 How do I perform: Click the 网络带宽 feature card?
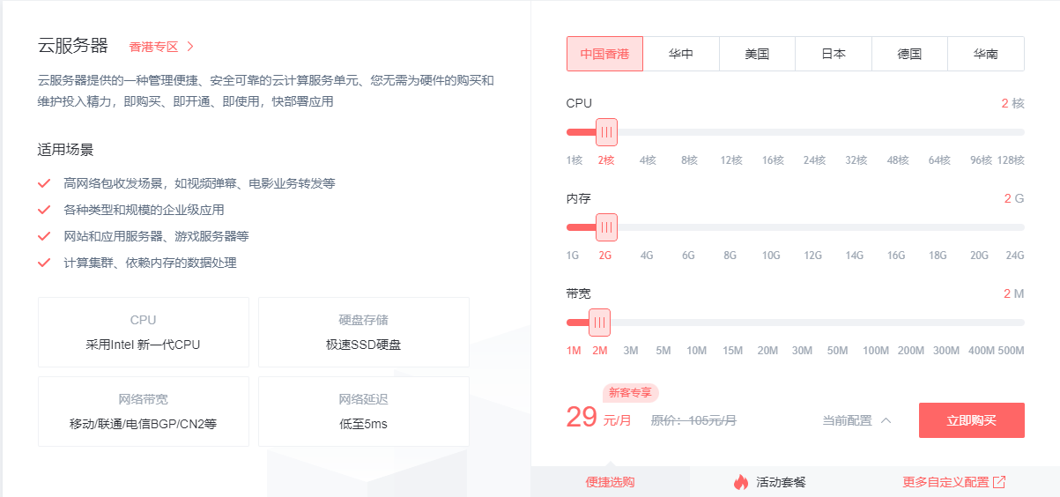point(144,412)
